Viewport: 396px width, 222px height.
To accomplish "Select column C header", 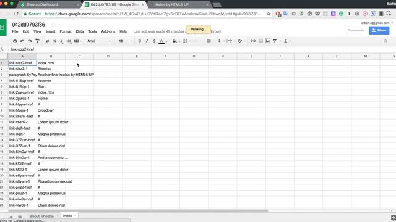I will point(80,56).
